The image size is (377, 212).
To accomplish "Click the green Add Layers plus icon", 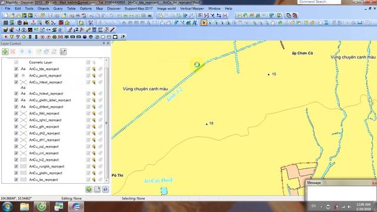I will [x=5, y=51].
